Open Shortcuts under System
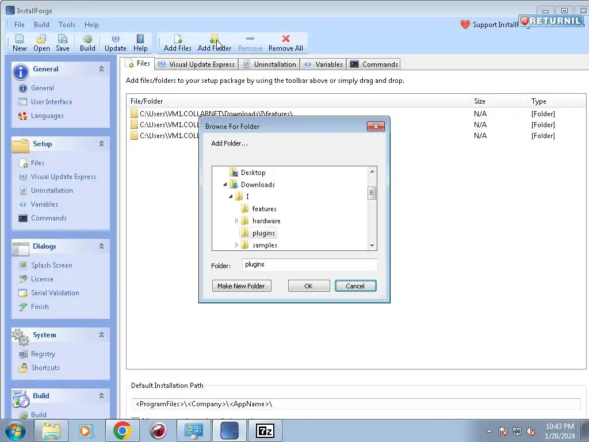Viewport: 589px width, 442px height. pos(45,368)
